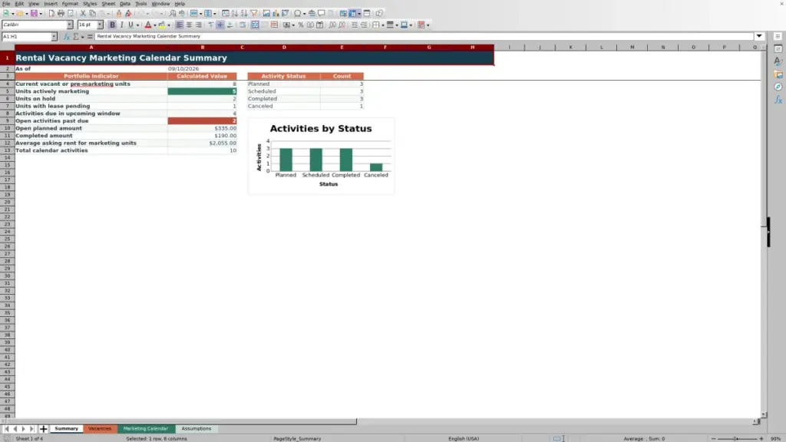Click the Sort Ascending icon
Viewport: 786px width, 442px height.
pos(235,13)
